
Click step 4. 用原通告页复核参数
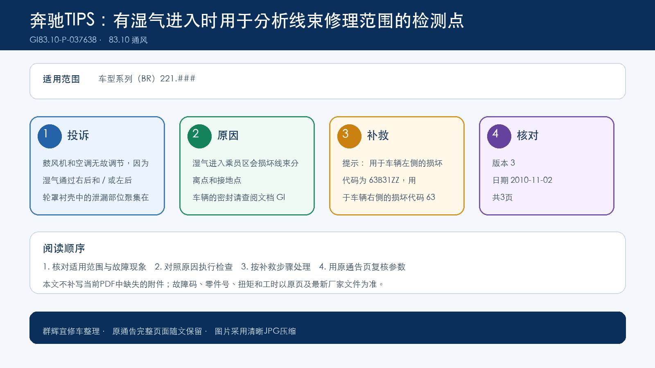click(362, 267)
